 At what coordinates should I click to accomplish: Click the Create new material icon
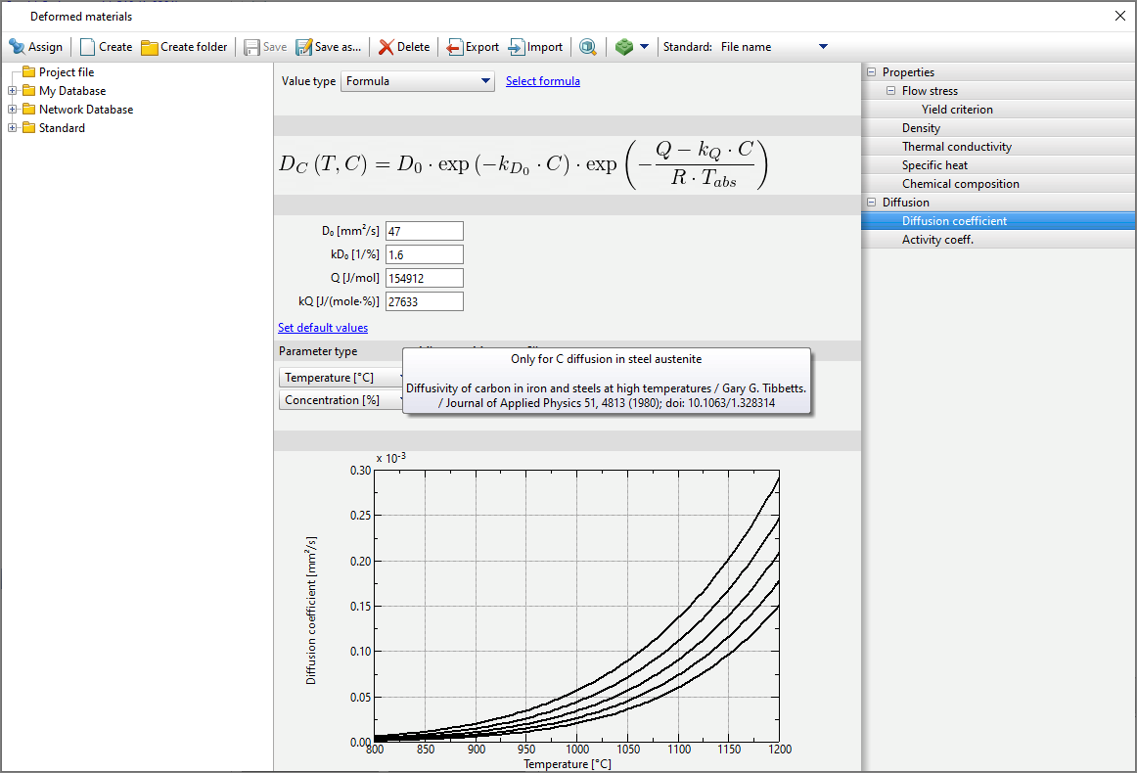(88, 47)
